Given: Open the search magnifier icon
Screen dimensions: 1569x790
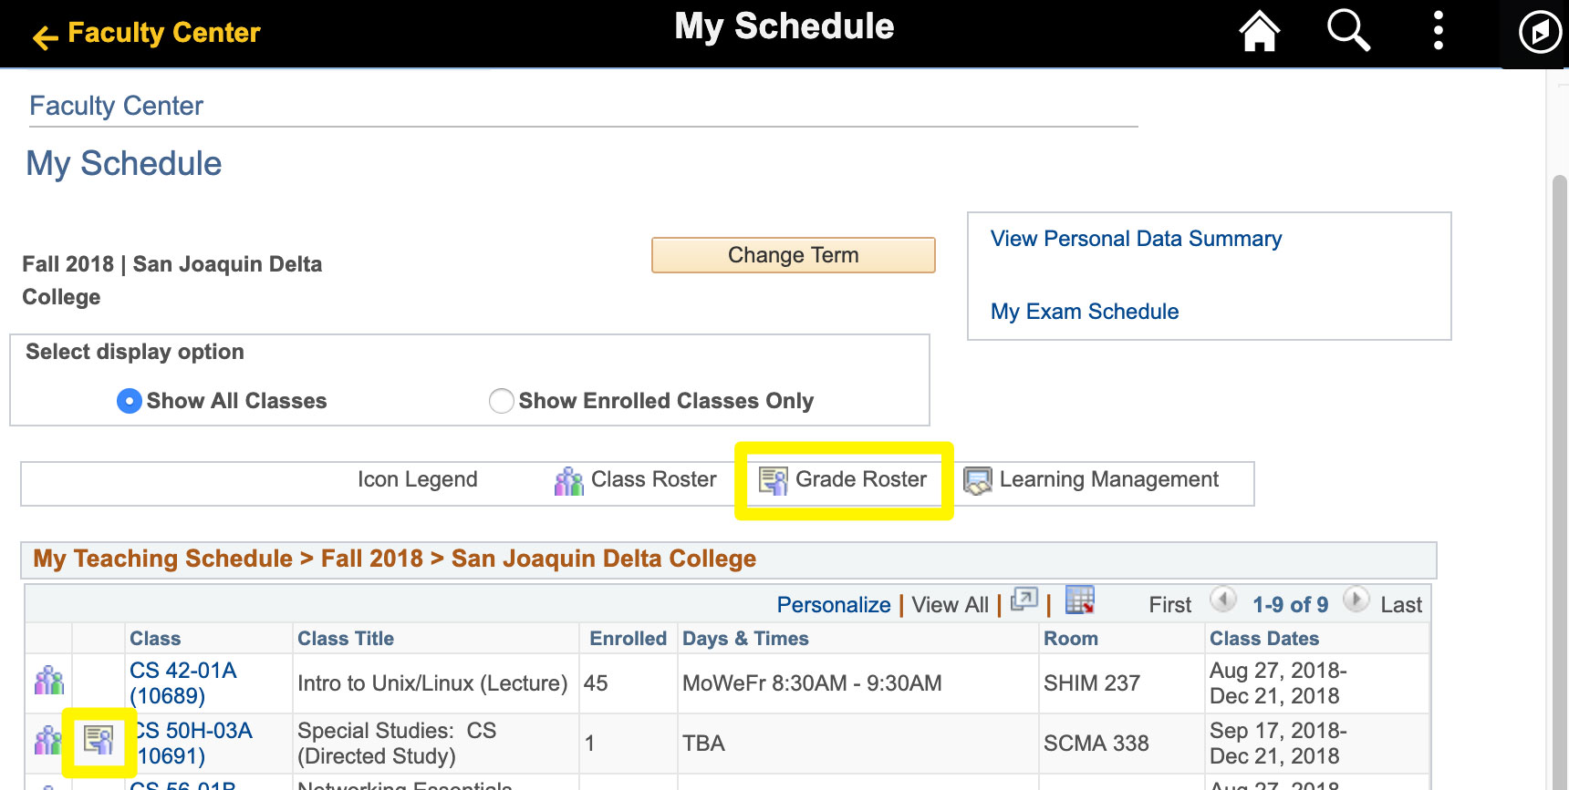Looking at the screenshot, I should point(1347,31).
